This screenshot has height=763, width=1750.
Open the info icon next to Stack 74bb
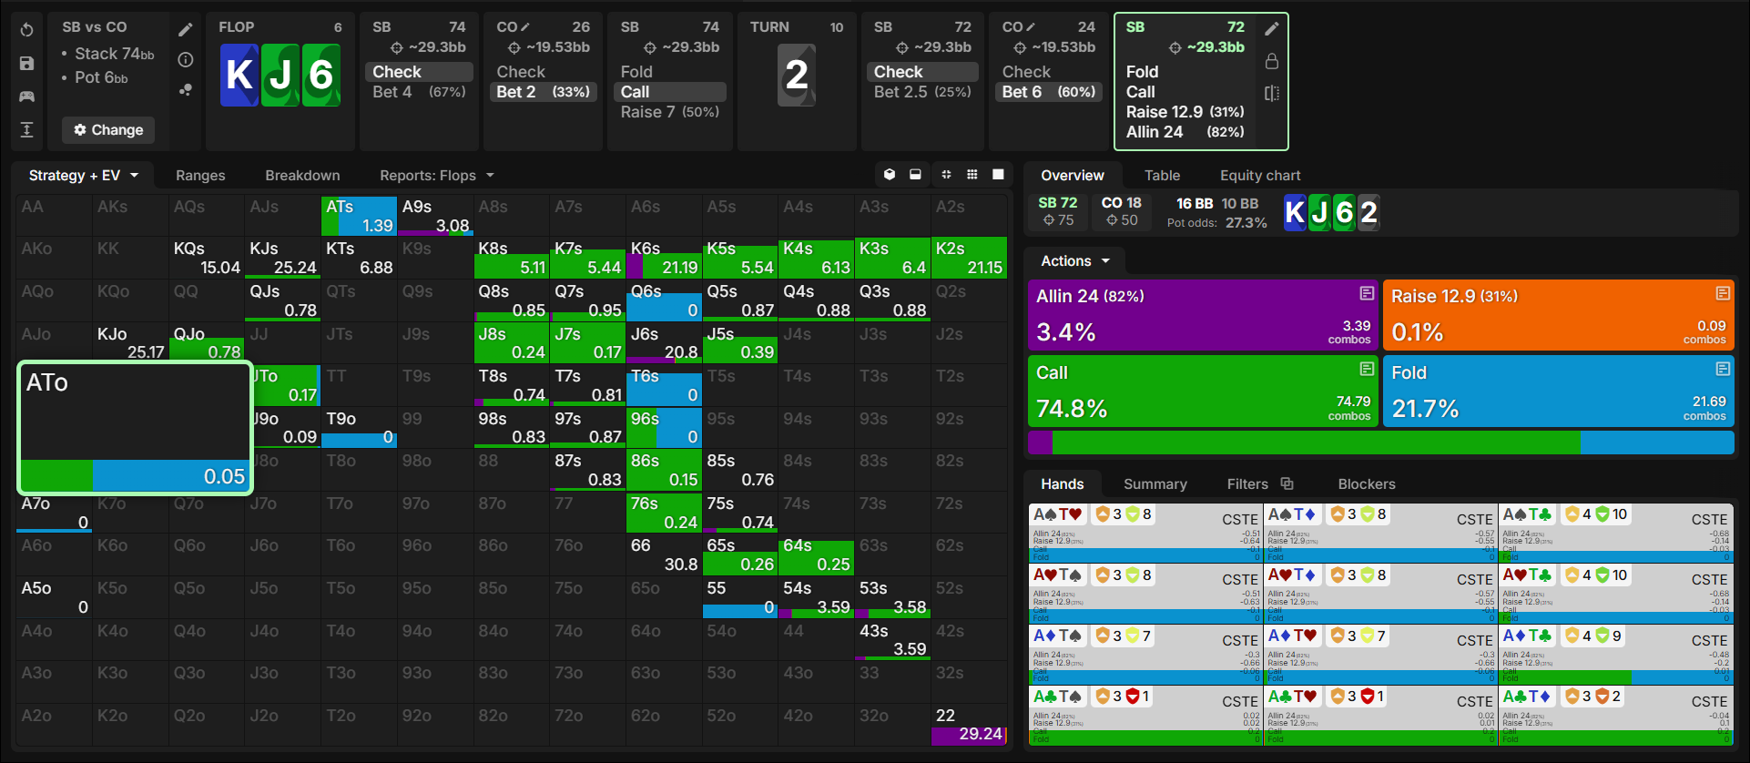[186, 60]
